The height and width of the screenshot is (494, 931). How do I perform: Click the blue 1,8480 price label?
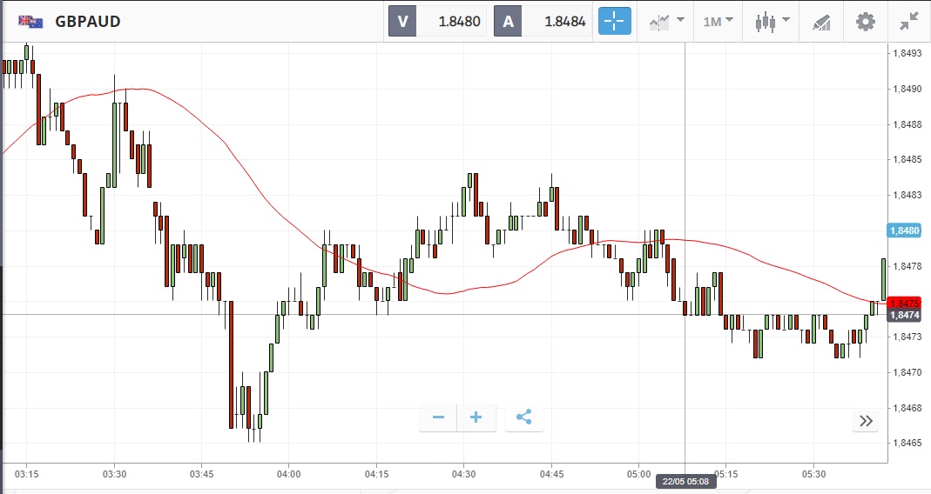(x=904, y=230)
